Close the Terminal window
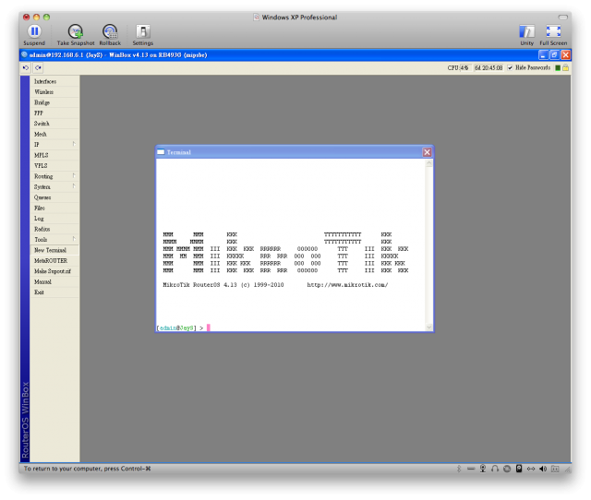Viewport: 591px width, 500px height. pos(427,152)
